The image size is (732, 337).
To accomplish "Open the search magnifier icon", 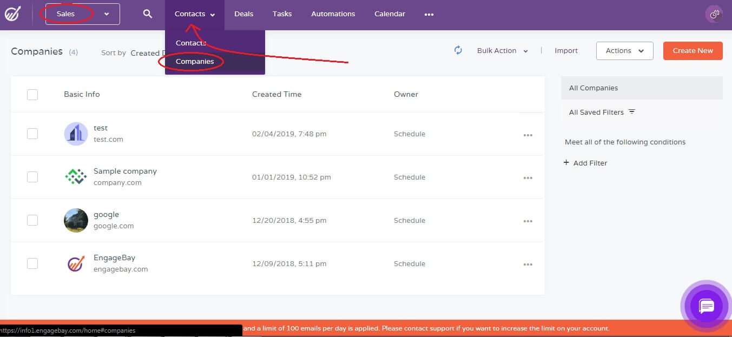I will click(x=147, y=14).
